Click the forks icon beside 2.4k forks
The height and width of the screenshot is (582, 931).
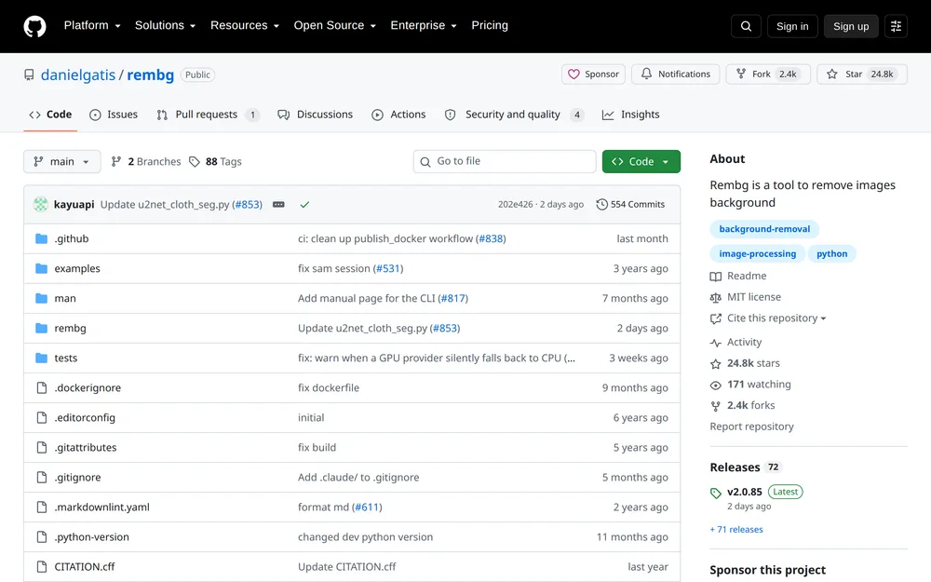pos(715,406)
